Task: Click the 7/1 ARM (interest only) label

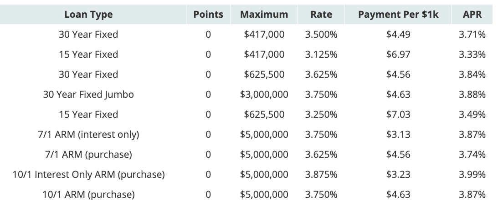Action: tap(88, 134)
